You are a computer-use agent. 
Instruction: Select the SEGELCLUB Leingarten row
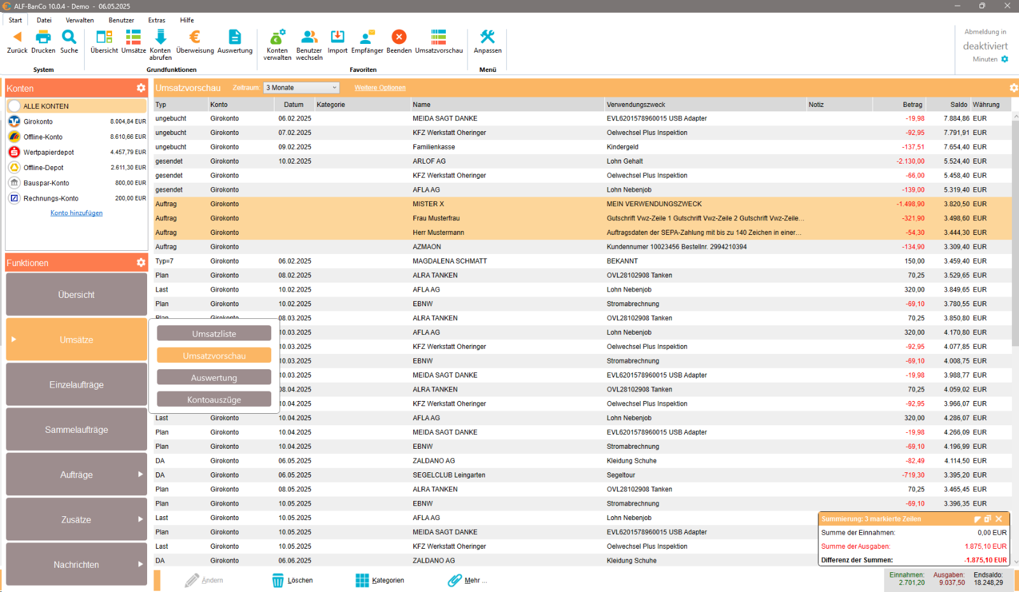click(x=582, y=475)
